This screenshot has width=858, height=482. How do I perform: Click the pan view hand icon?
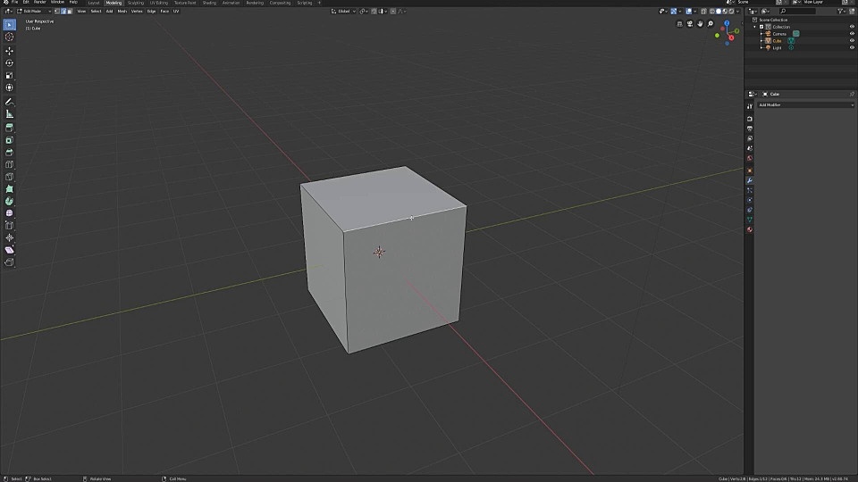click(700, 23)
